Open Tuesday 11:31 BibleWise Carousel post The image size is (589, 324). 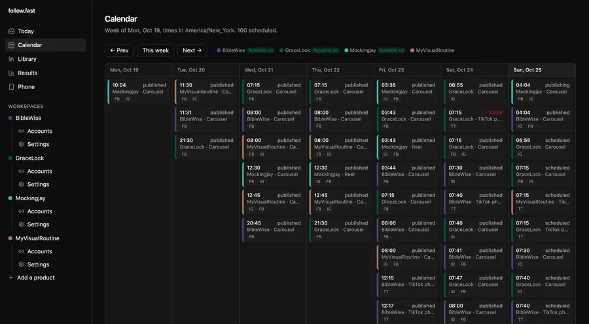point(206,119)
